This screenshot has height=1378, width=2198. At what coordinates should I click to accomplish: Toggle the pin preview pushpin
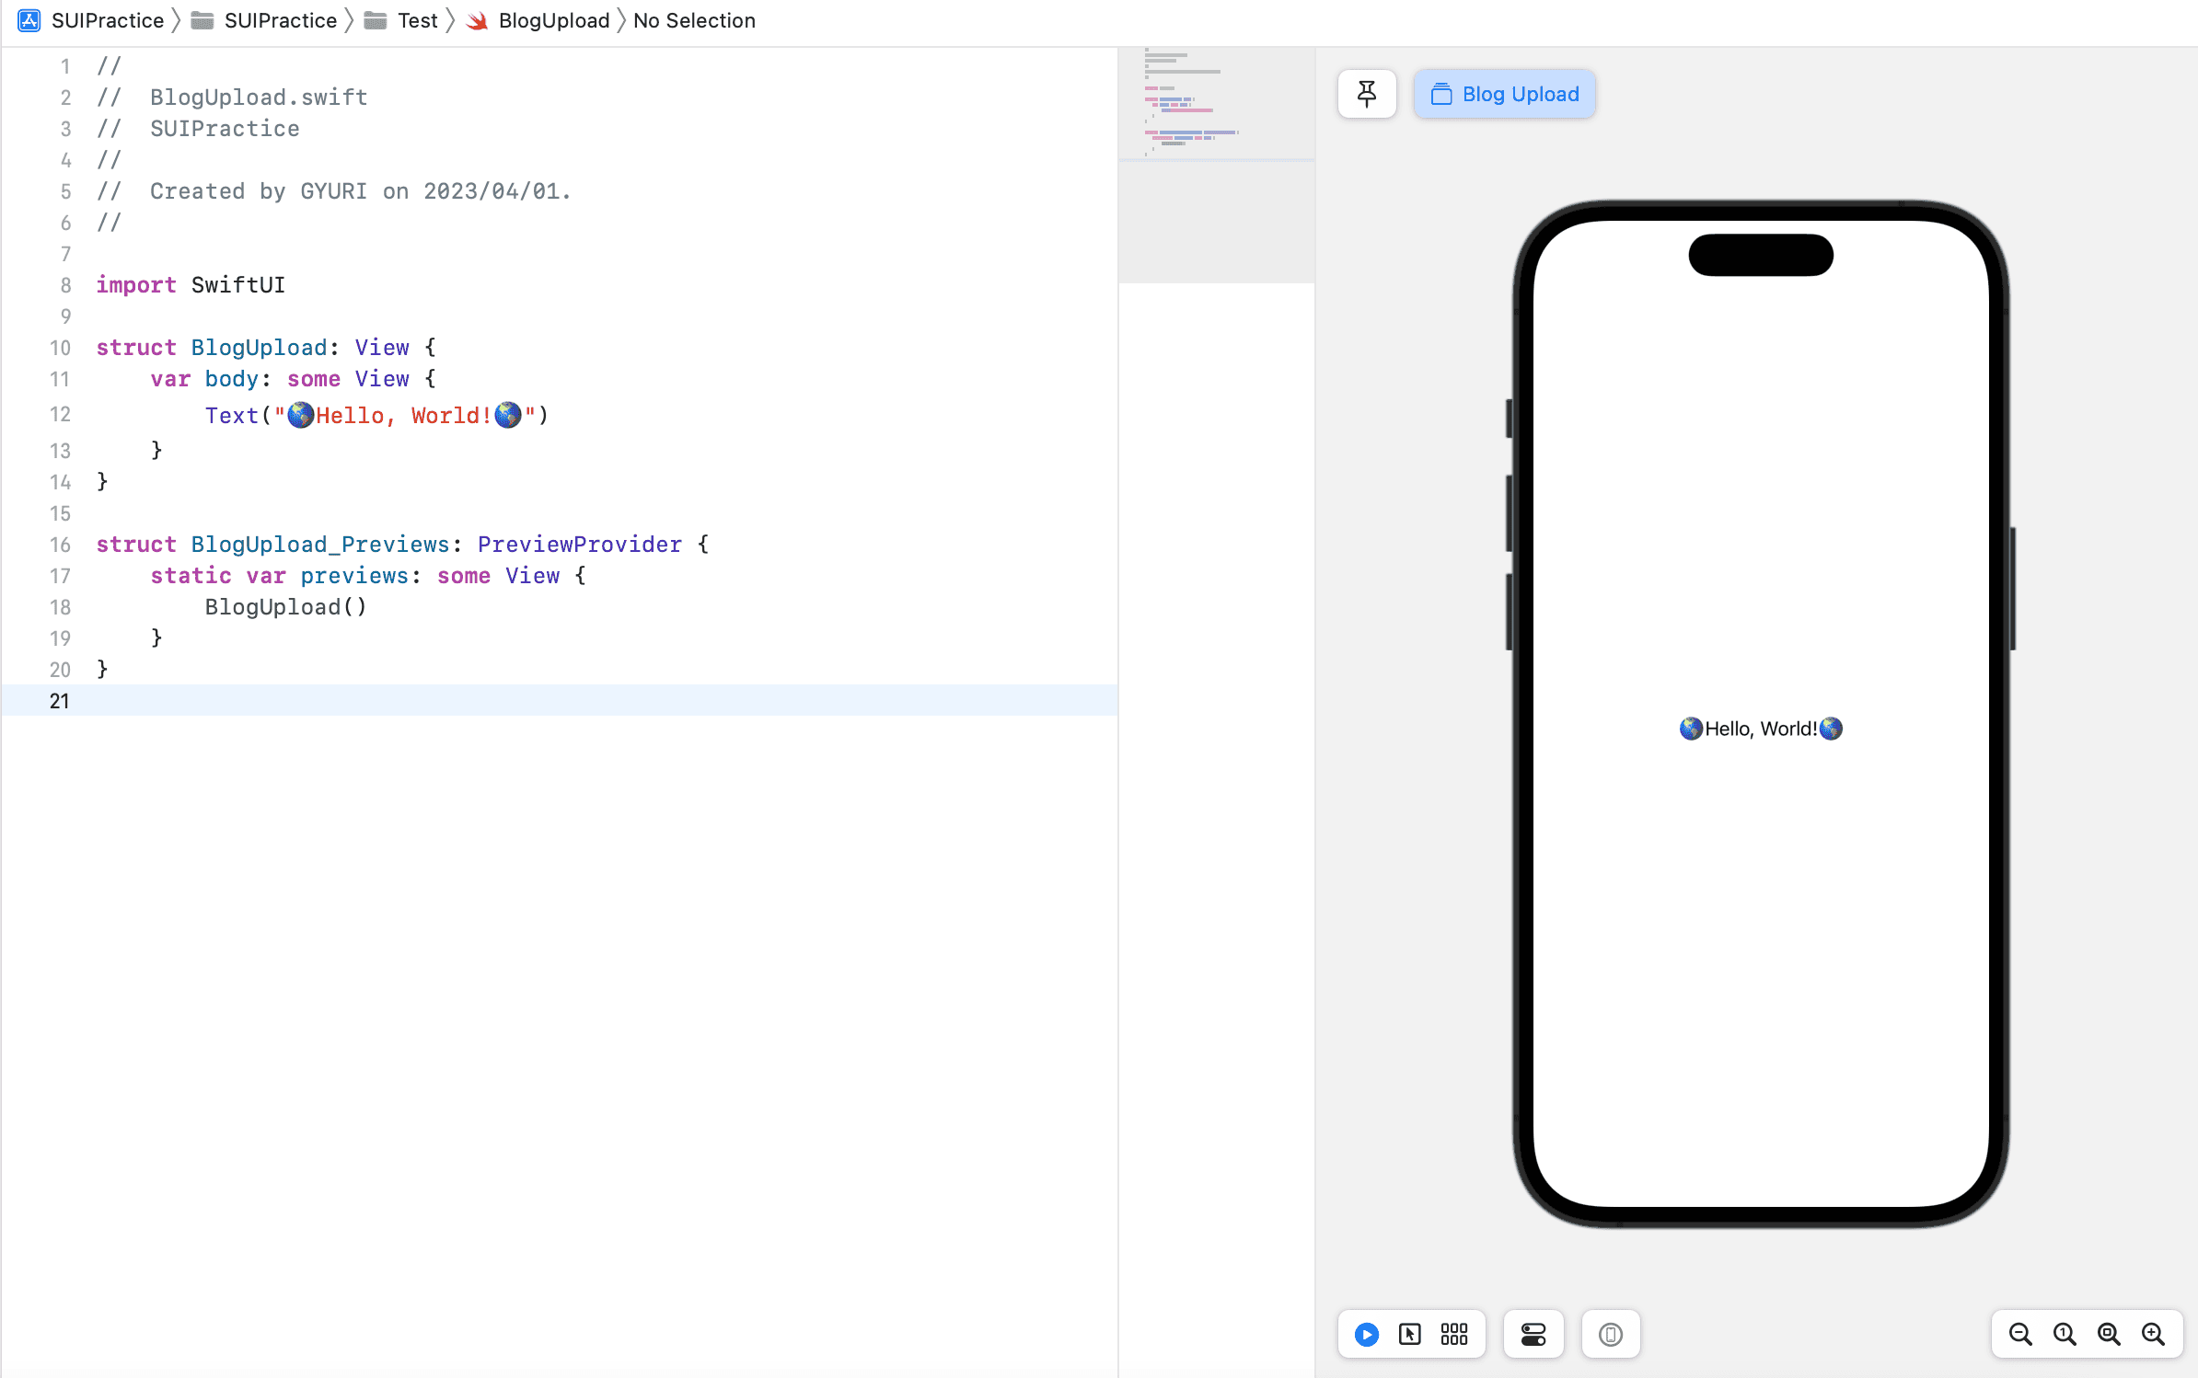coord(1366,93)
